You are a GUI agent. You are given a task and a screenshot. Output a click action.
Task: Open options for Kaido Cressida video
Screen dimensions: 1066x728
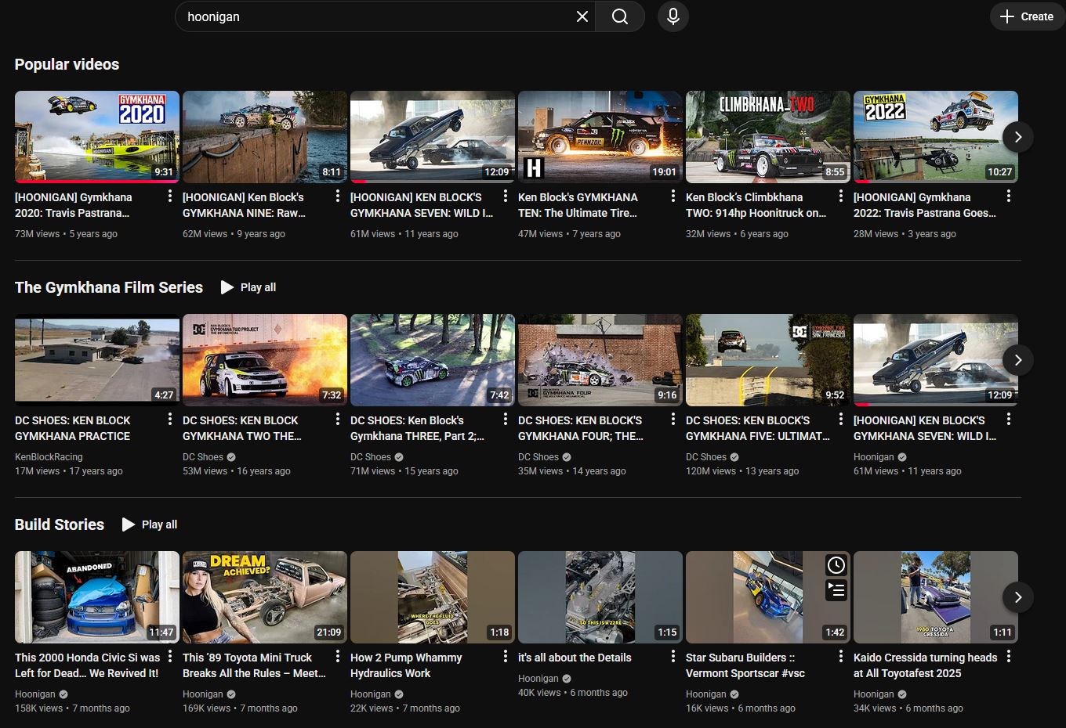(x=1008, y=656)
